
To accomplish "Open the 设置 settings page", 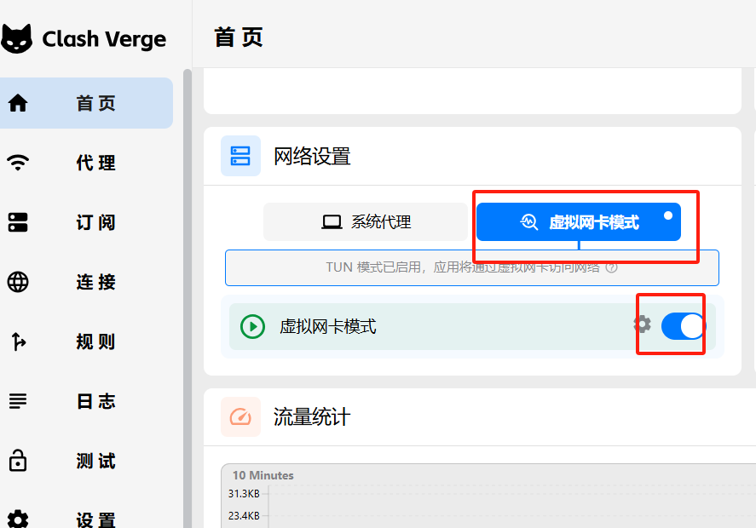I will point(86,519).
